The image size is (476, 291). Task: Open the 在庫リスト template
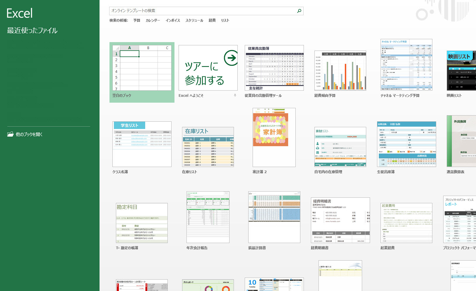[208, 147]
